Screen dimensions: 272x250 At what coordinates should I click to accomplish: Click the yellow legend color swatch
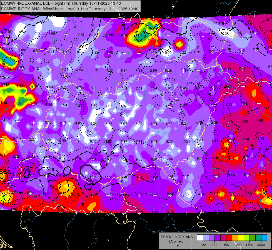coord(241,238)
